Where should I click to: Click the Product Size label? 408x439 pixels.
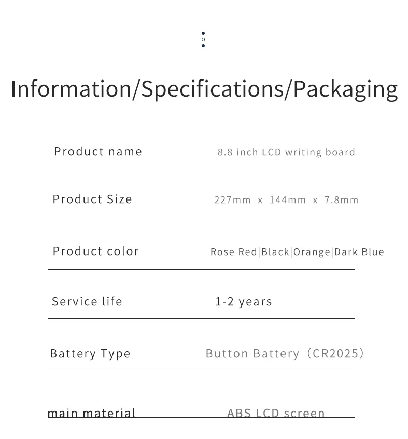tap(92, 199)
